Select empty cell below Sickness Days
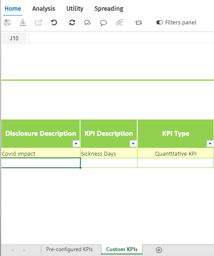This screenshot has width=214, height=256. tap(109, 163)
